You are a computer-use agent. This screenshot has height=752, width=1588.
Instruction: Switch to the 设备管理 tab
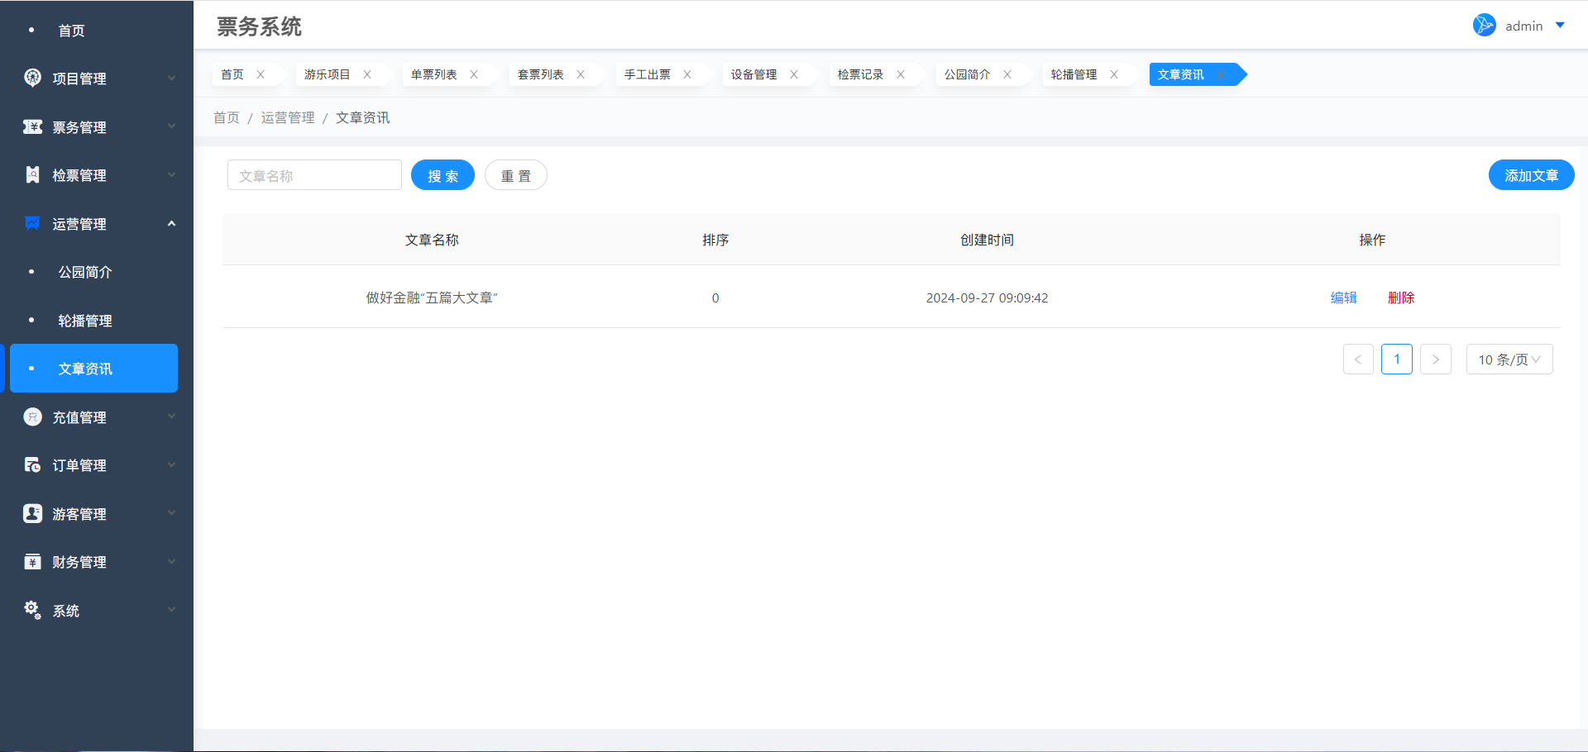753,74
